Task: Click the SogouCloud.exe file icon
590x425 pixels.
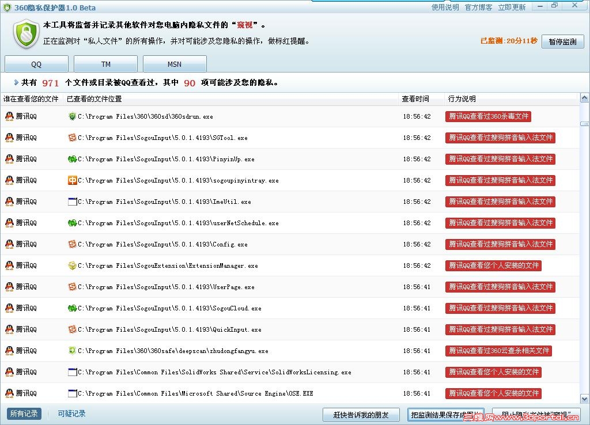Action: click(x=72, y=308)
